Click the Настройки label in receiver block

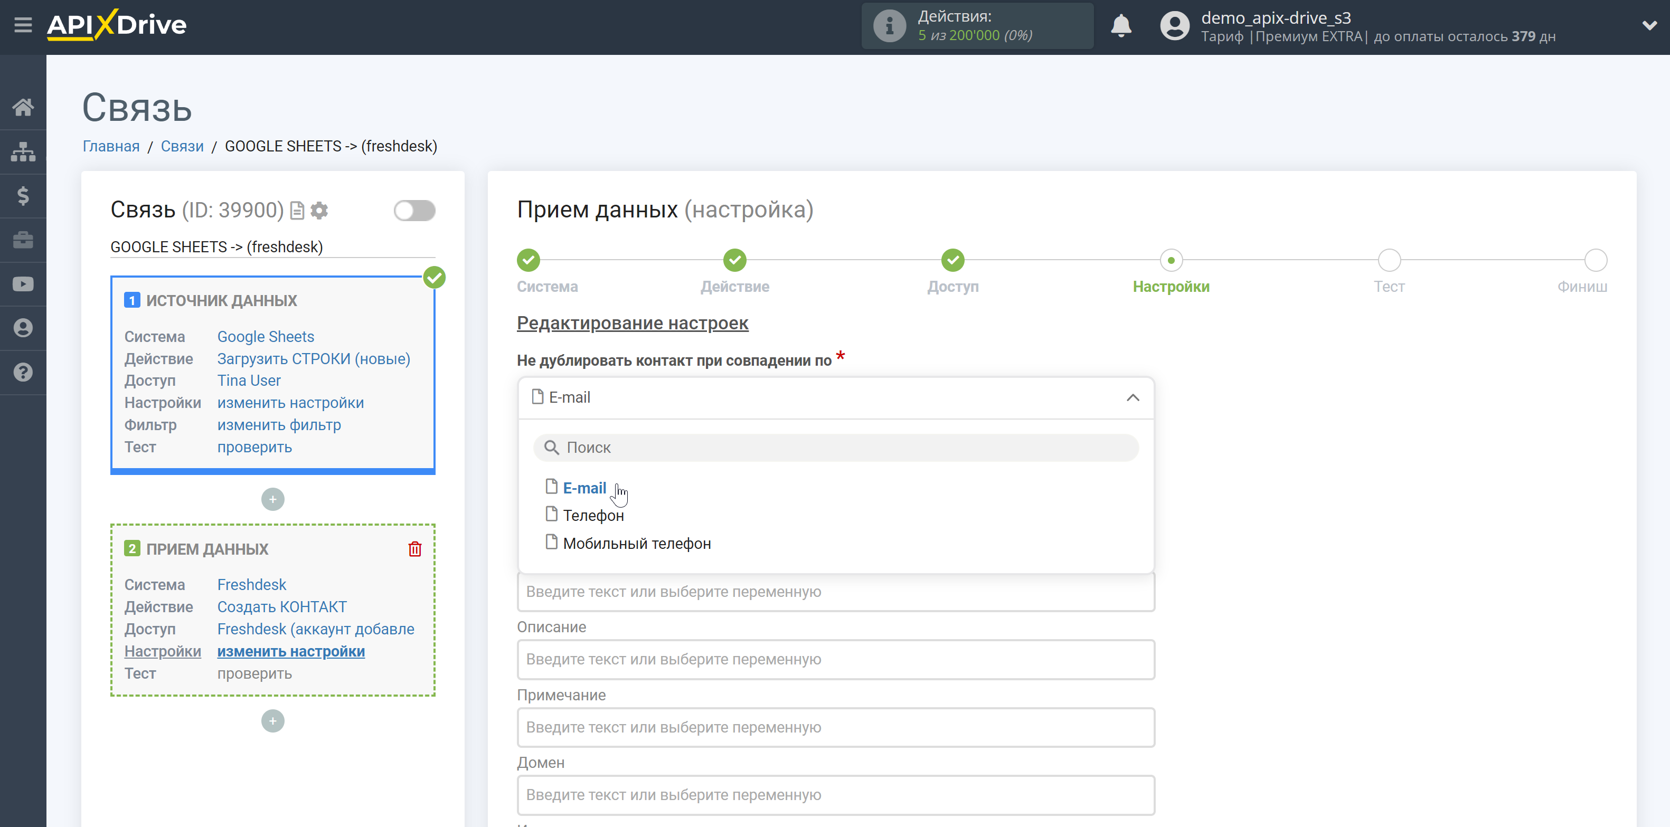pos(162,651)
